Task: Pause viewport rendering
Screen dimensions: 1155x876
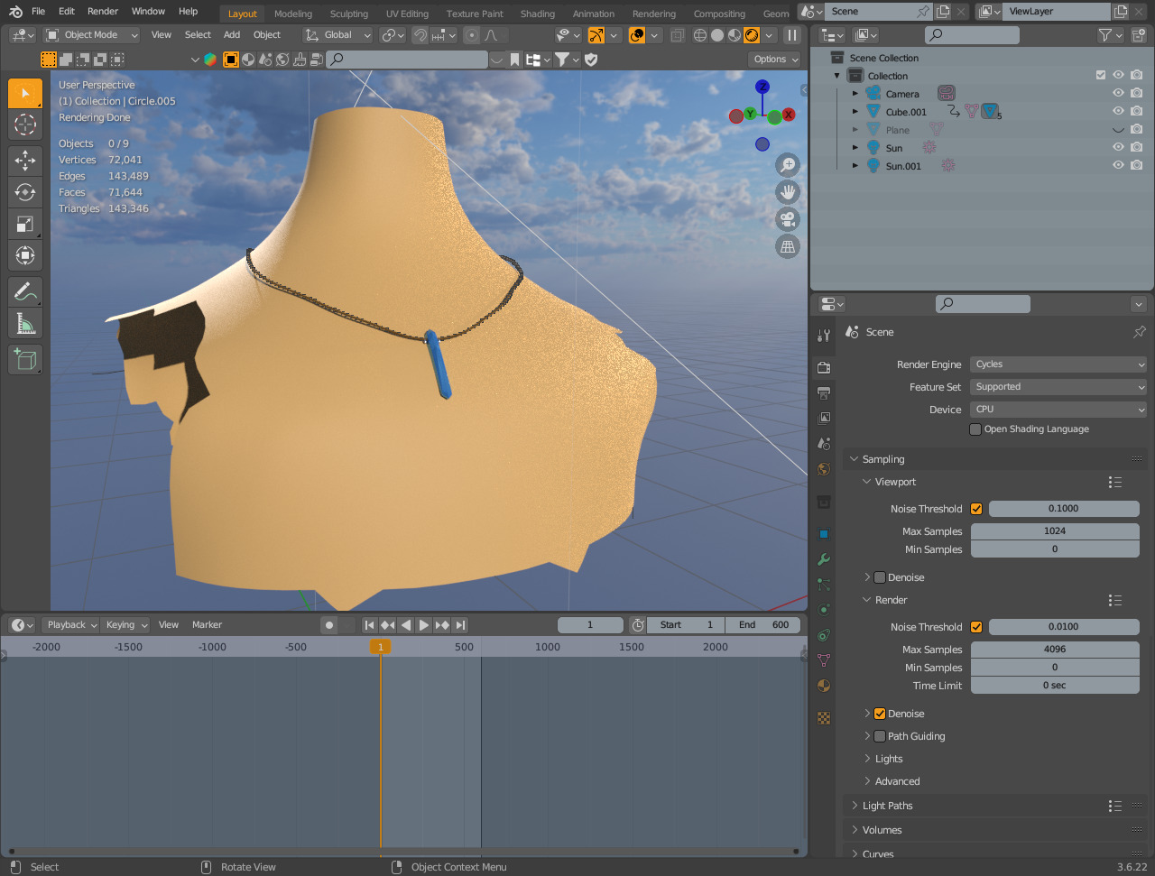Action: pos(792,35)
